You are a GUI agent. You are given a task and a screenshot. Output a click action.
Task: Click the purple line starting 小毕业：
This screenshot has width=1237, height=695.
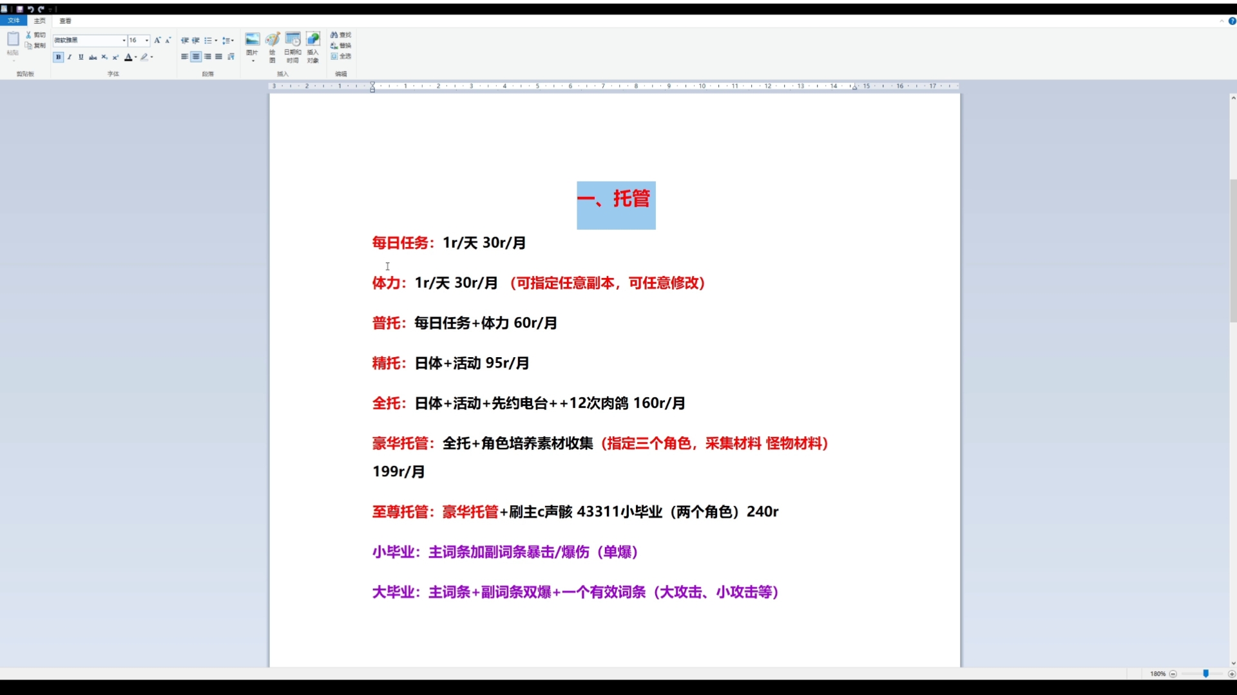click(x=505, y=552)
